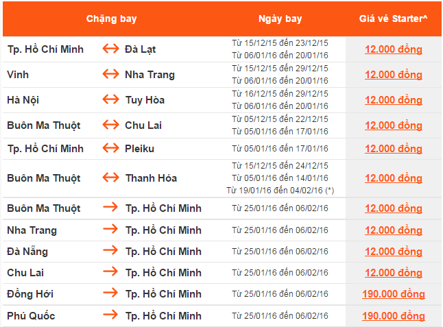The width and height of the screenshot is (443, 327).
Task: Click the one-way arrow on the Đà Nẵng row
Action: pyautogui.click(x=110, y=252)
